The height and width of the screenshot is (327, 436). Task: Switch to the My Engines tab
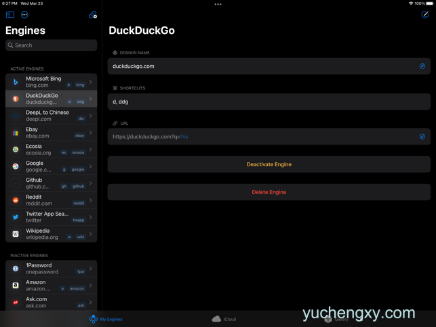(x=106, y=320)
